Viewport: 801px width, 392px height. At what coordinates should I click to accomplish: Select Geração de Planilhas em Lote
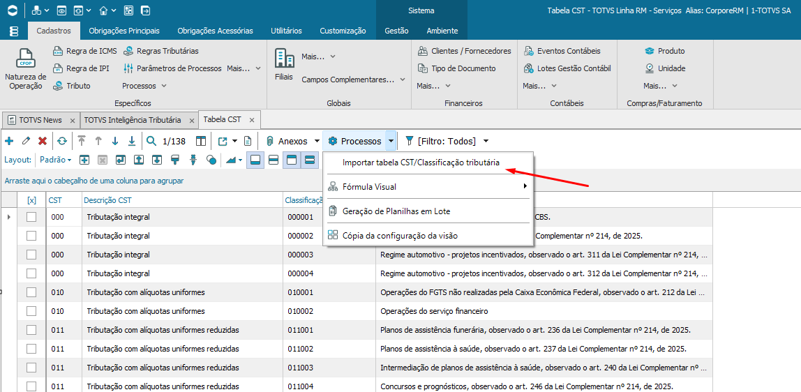click(x=428, y=211)
